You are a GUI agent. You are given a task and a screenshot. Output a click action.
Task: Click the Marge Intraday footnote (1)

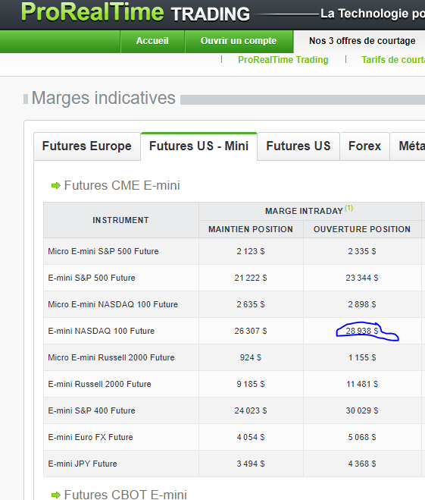pyautogui.click(x=349, y=208)
